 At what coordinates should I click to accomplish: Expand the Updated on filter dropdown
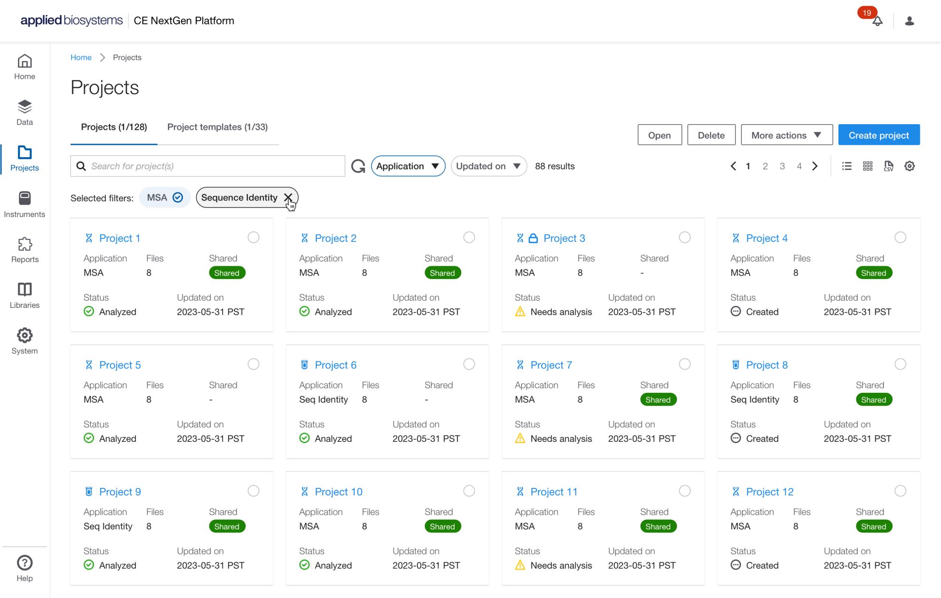(488, 166)
